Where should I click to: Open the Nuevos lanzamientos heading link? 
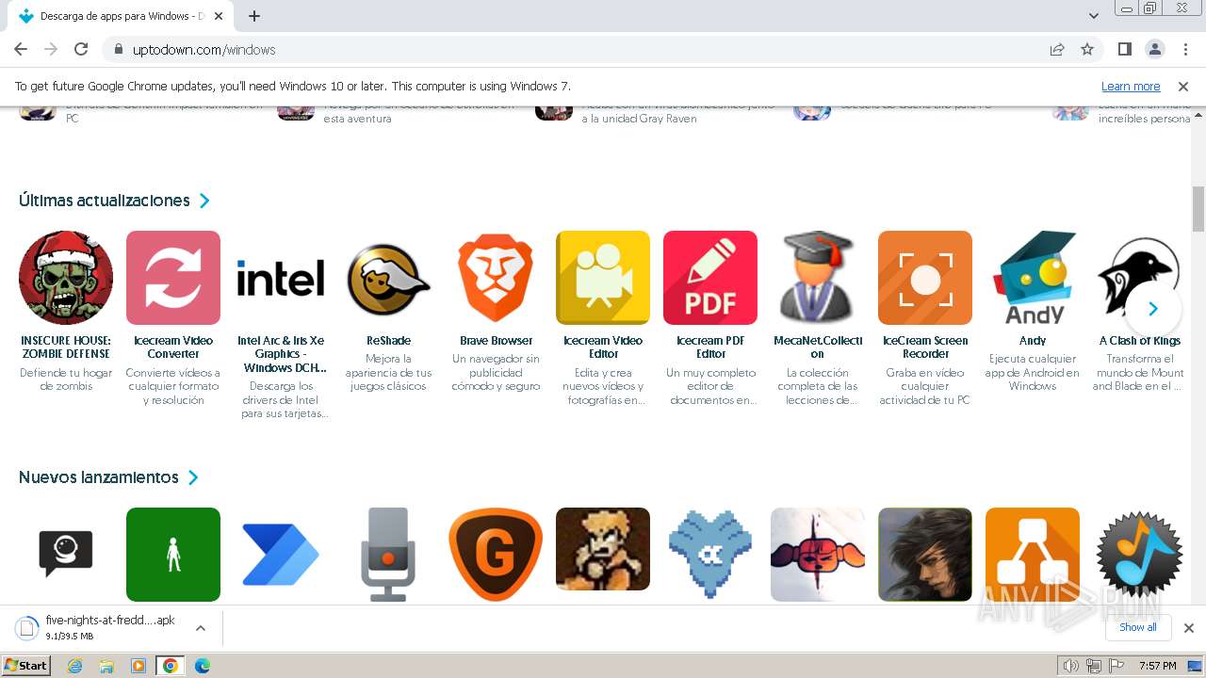[99, 477]
